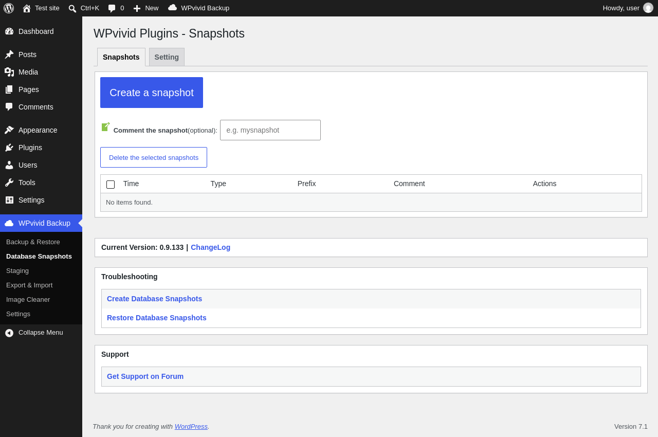Click the Time column header
658x437 pixels.
(131, 184)
